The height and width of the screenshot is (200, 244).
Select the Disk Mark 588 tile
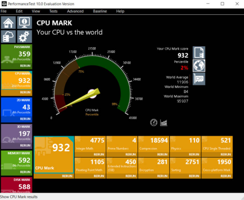point(17,185)
